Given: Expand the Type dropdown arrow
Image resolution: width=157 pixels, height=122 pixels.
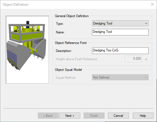Looking at the screenshot, I should tap(146, 23).
